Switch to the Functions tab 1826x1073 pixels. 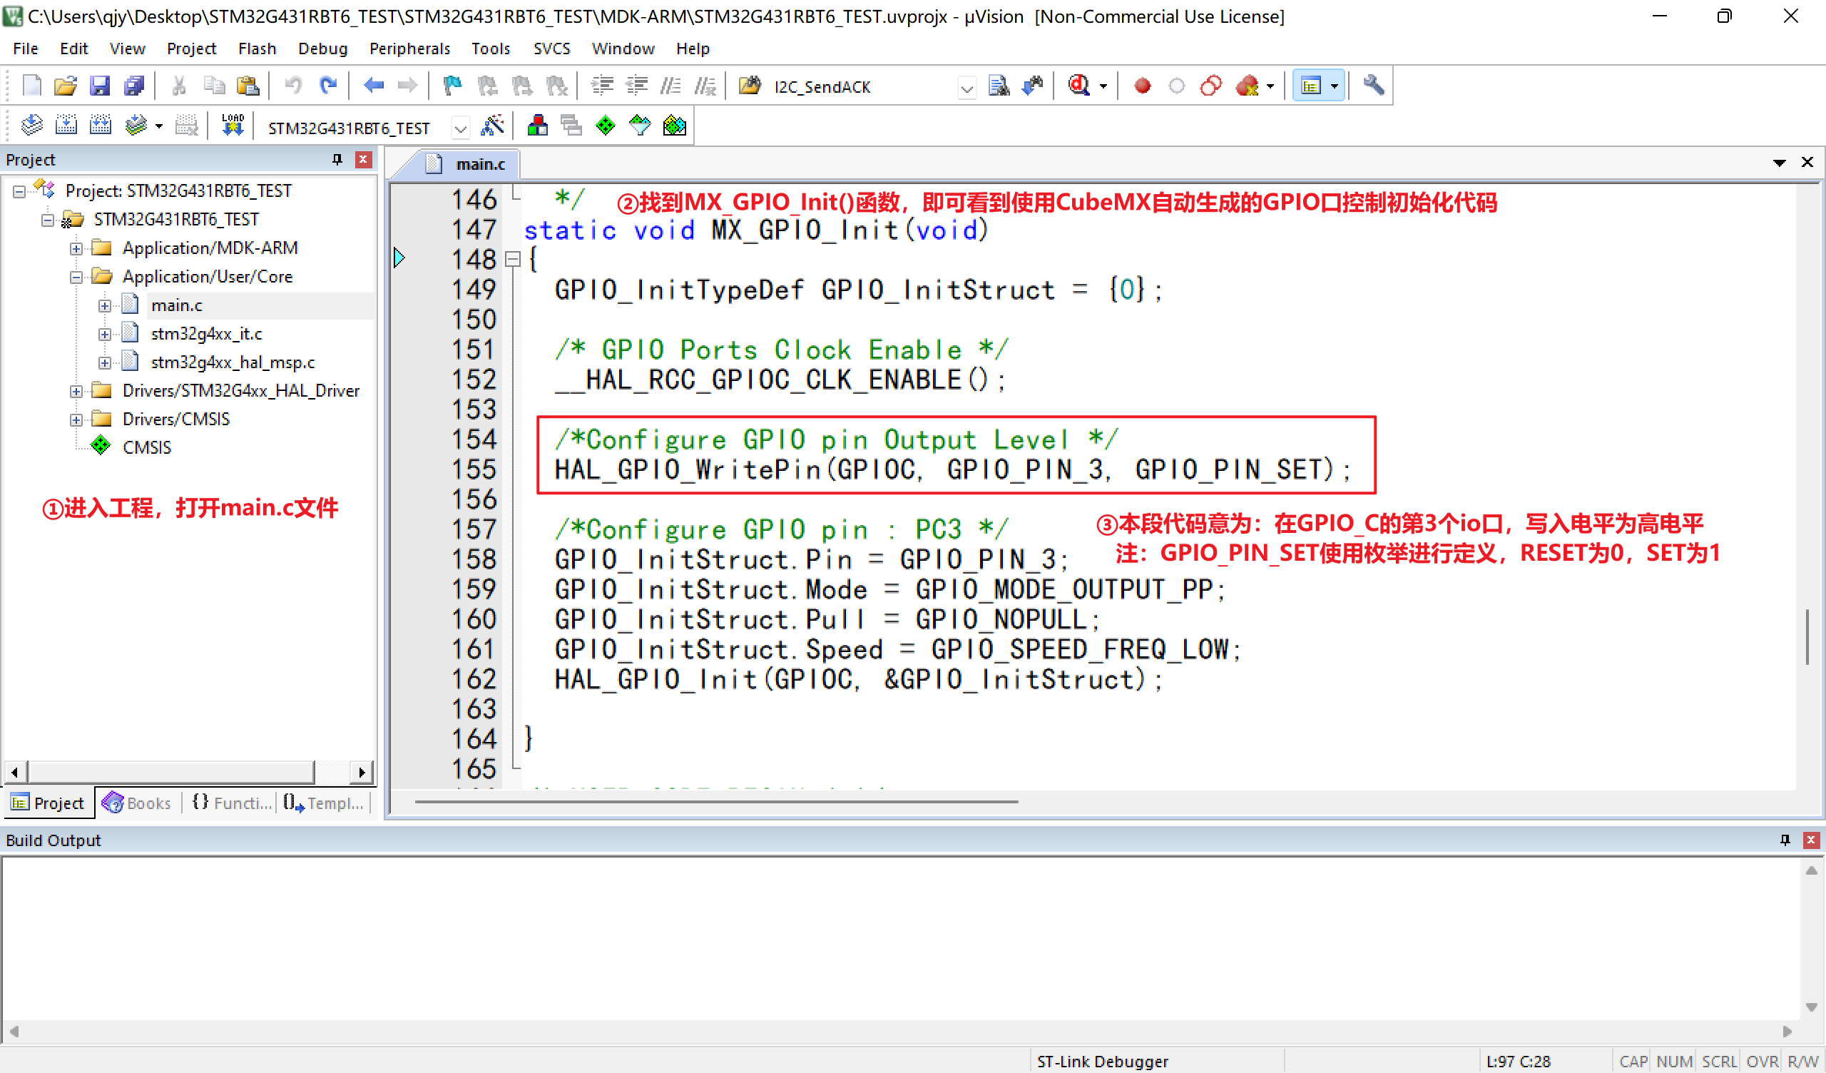pyautogui.click(x=232, y=803)
